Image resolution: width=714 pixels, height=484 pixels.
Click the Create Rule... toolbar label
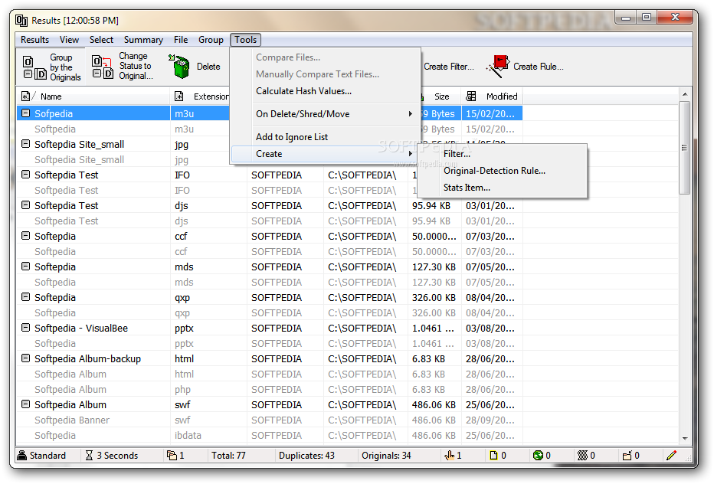[539, 67]
